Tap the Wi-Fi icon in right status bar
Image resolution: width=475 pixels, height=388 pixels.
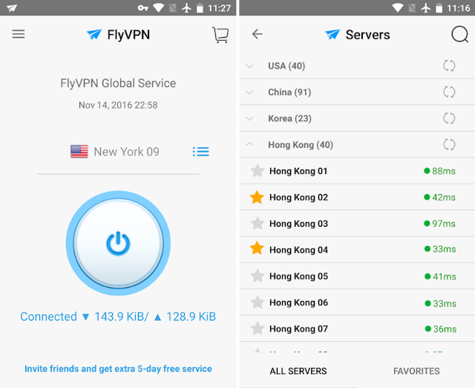(398, 8)
